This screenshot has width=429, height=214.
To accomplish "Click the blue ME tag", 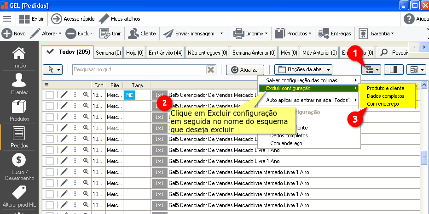I will [130, 95].
